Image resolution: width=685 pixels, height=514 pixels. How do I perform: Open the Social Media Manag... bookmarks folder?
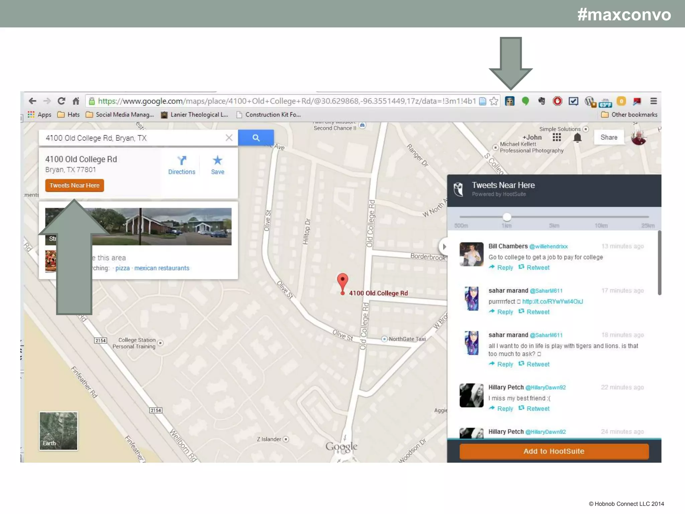point(120,114)
